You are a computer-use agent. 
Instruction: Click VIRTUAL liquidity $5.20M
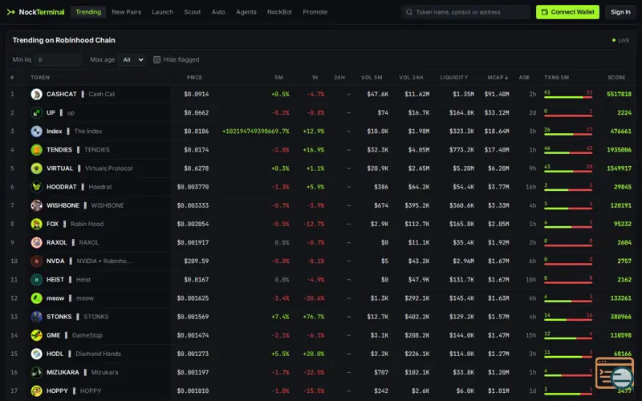tap(463, 168)
